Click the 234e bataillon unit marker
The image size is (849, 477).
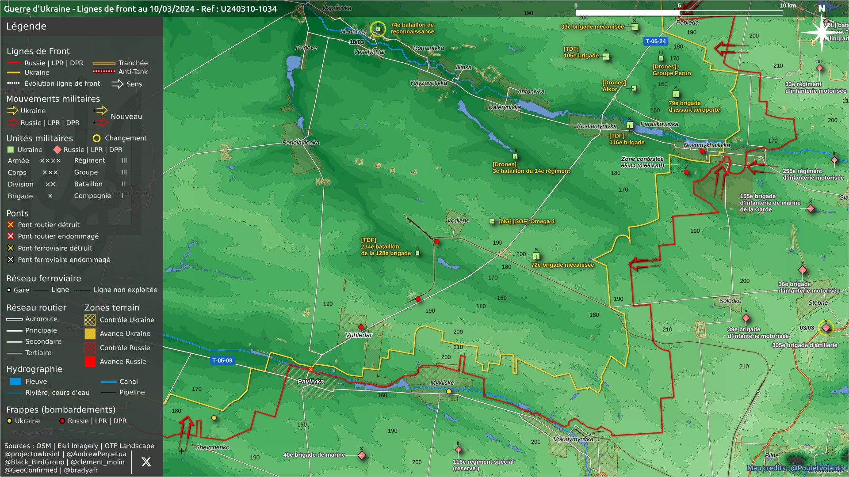point(417,253)
